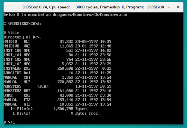187x128 pixels.
Task: Close the DOSBox window
Action: point(178,7)
